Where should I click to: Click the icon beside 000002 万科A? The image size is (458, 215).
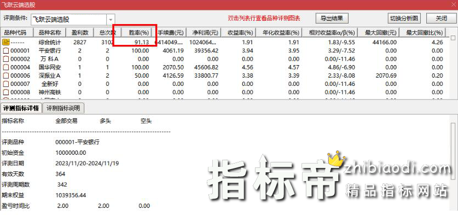coord(6,59)
